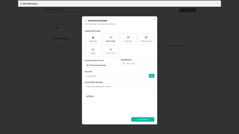Image resolution: width=239 pixels, height=134 pixels.
Task: Close the Create New Schedule dialog
Action: [x=154, y=19]
